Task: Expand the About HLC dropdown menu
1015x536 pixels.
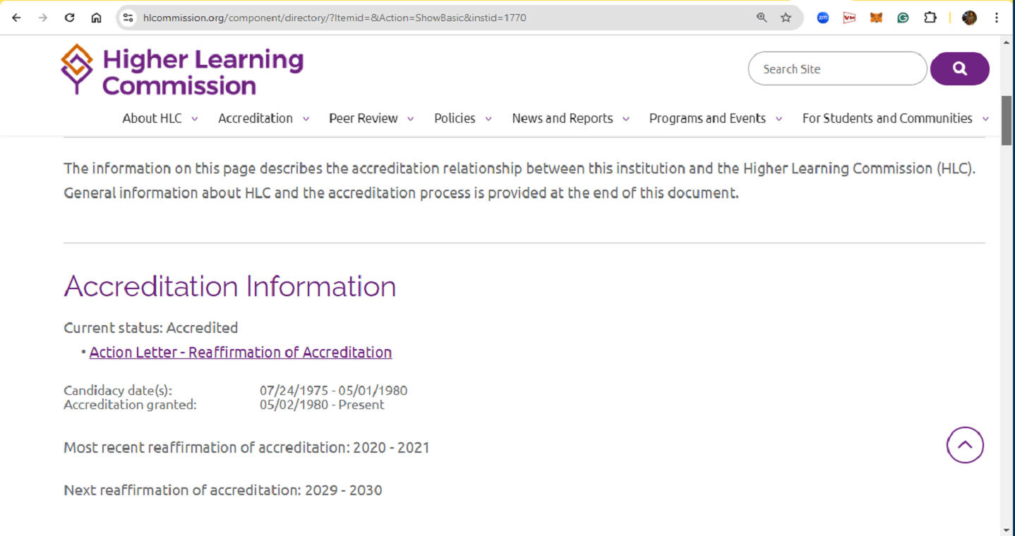Action: point(160,118)
